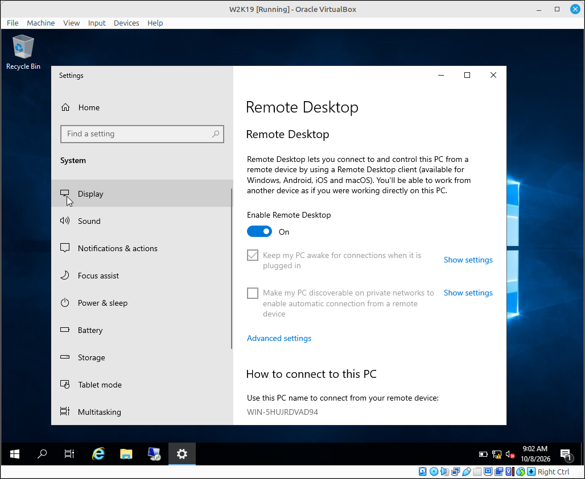Select Sound in the System sidebar
Image resolution: width=585 pixels, height=479 pixels.
141,221
